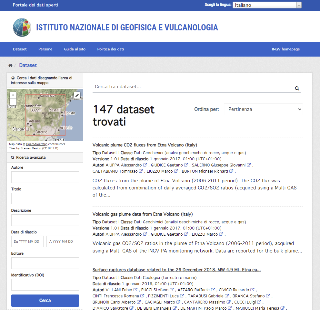The width and height of the screenshot is (320, 310).
Task: Open the OpenStreetMap attribution link
Action: pyautogui.click(x=36, y=144)
